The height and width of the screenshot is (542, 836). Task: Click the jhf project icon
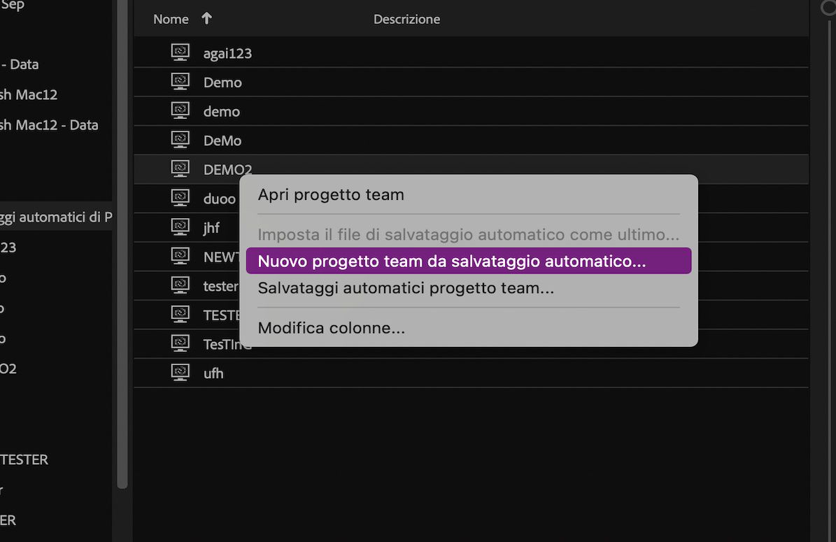coord(180,227)
